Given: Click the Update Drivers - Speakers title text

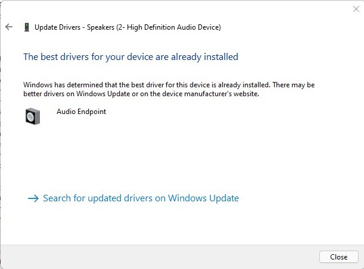Looking at the screenshot, I should click(x=127, y=27).
